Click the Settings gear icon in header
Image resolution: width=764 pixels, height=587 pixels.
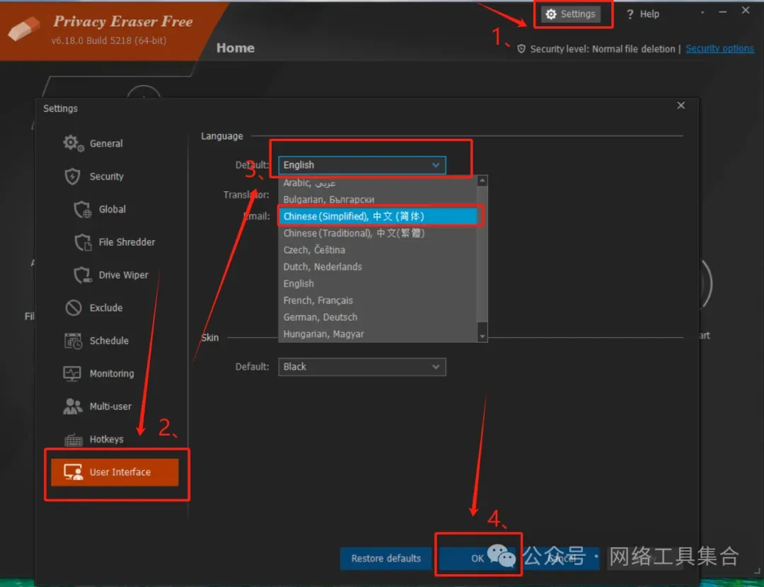point(550,14)
